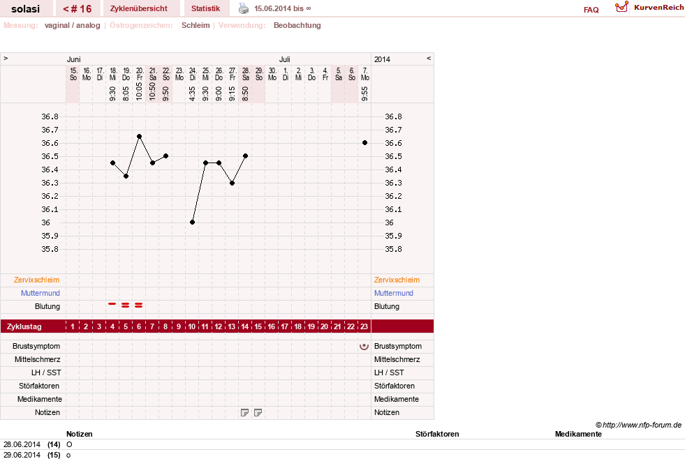The width and height of the screenshot is (685, 475).
Task: Click the 'Juni' month header
Action: [x=74, y=59]
